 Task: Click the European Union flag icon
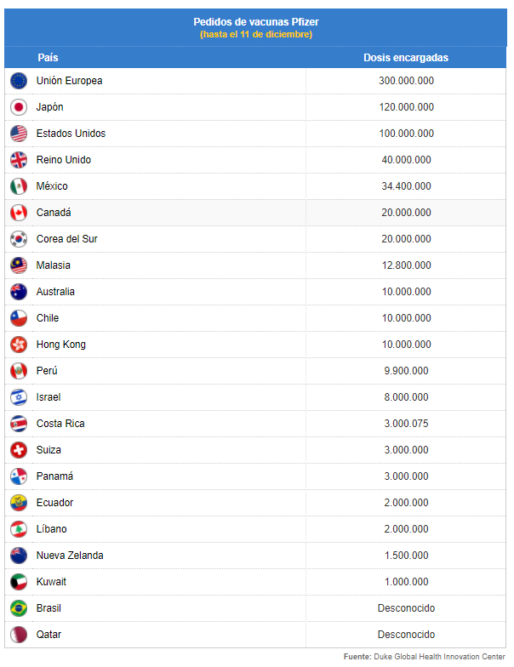pos(19,81)
